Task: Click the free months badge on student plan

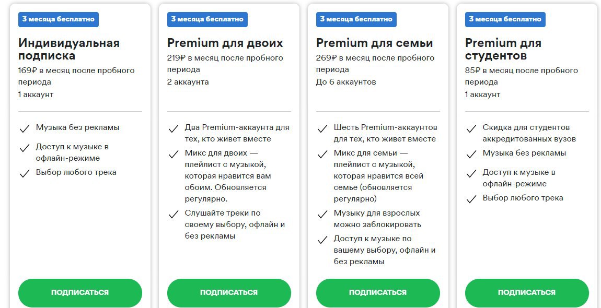Action: [505, 19]
